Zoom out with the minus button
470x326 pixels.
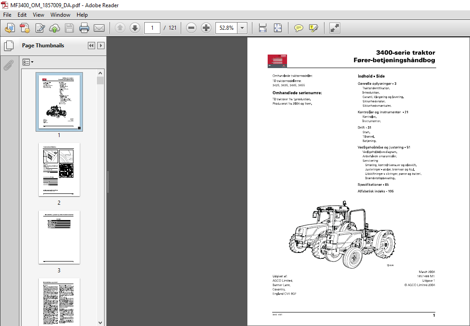click(x=191, y=28)
